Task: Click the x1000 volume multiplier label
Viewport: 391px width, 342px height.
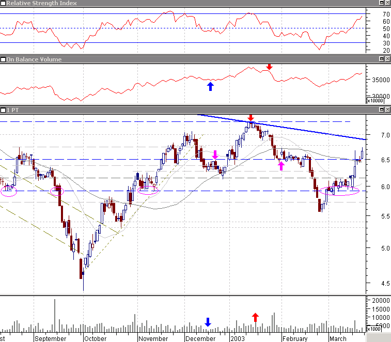Action: tap(374, 329)
